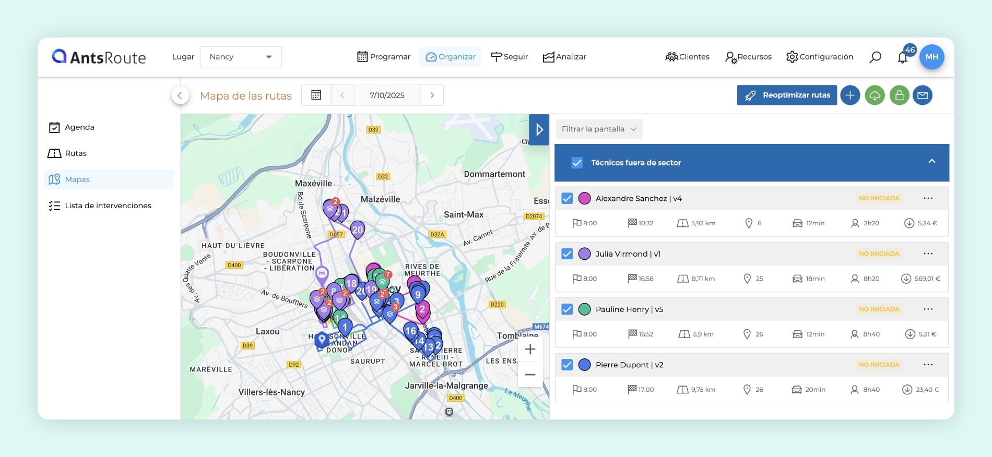This screenshot has height=457, width=992.
Task: Open the Lugar dropdown showing Nancy
Action: point(241,57)
